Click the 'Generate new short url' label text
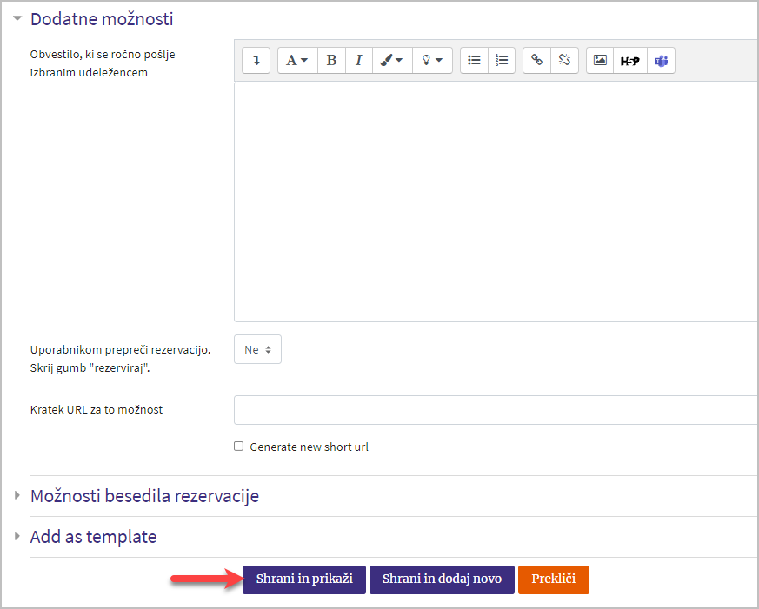The image size is (759, 609). click(x=309, y=447)
